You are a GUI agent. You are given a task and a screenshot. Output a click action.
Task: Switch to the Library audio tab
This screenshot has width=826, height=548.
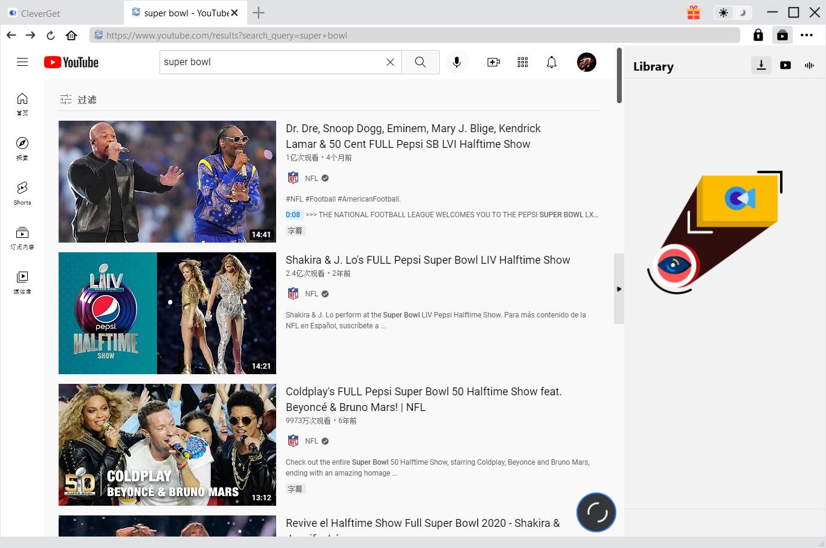pos(809,65)
